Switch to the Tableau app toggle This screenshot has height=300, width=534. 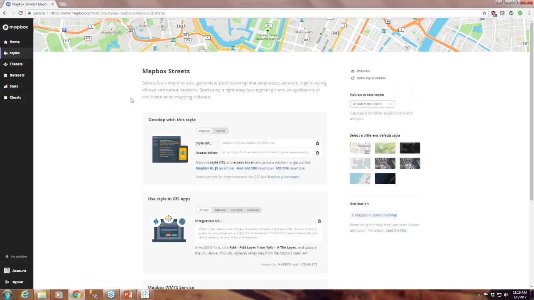click(x=220, y=210)
